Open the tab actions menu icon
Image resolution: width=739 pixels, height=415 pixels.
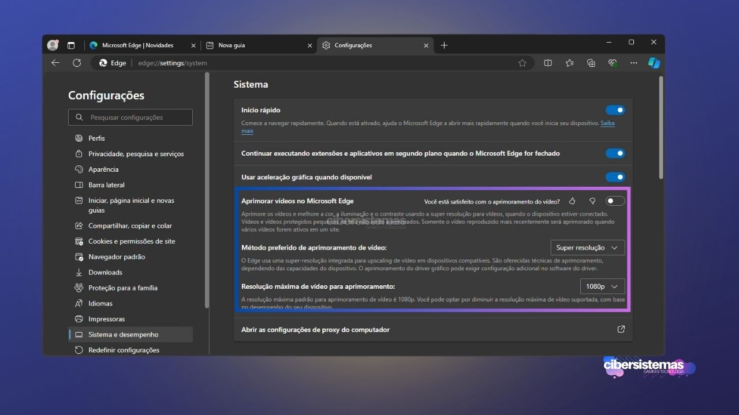click(x=71, y=45)
